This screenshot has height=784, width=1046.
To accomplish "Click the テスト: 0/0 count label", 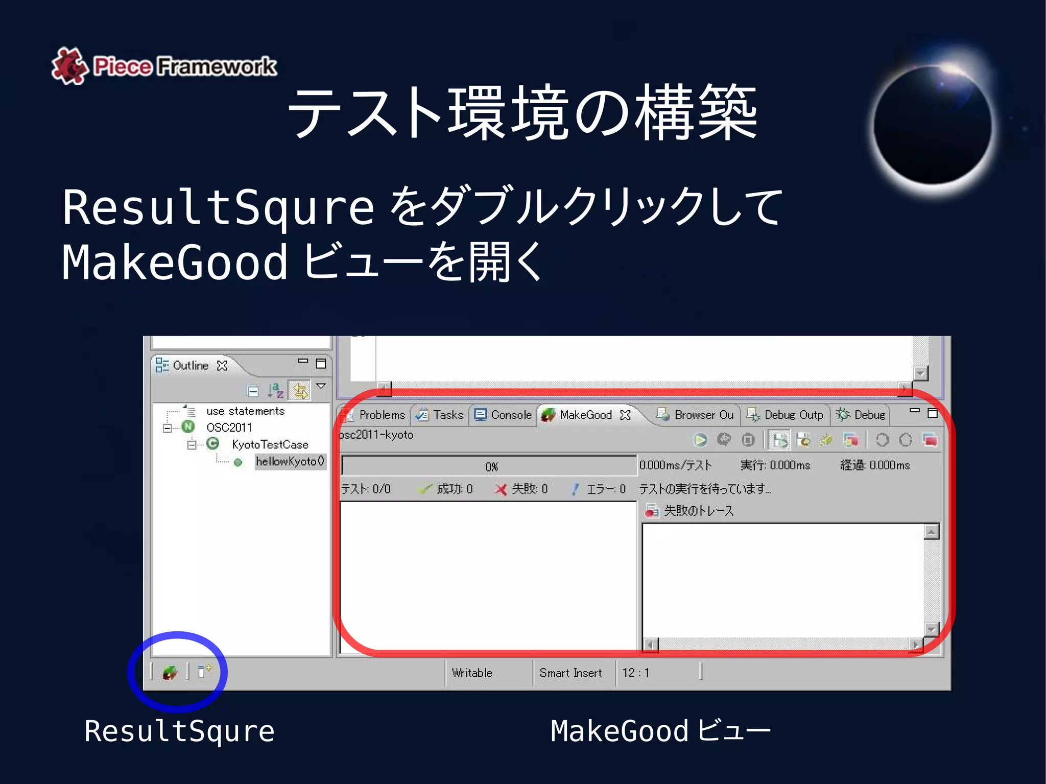I will 366,489.
